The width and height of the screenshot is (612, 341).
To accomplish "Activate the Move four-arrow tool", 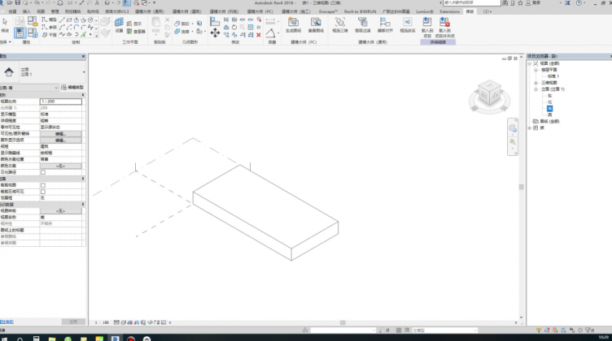I will [x=215, y=33].
